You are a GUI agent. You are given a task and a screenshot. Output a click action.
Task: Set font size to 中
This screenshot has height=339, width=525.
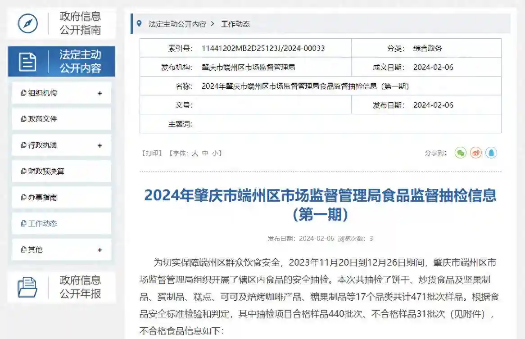tap(205, 153)
